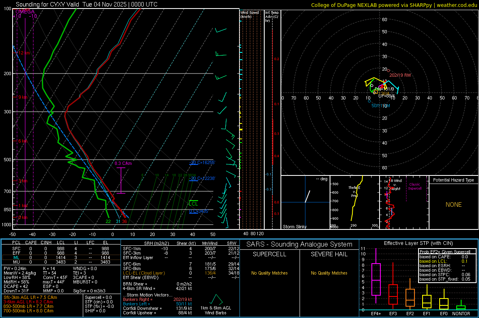Viewport: 479px width, 318px height.
Task: Select the SFC-1km shear row
Action: coord(181,249)
